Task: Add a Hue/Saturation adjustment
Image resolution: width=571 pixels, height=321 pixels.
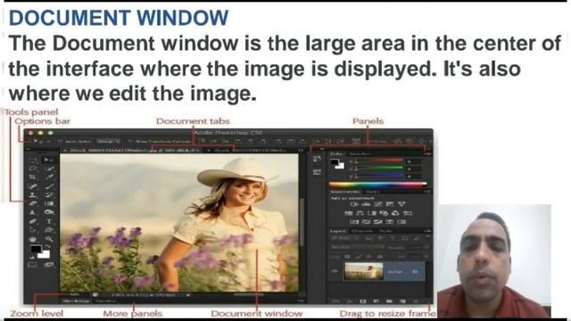Action: (x=348, y=213)
